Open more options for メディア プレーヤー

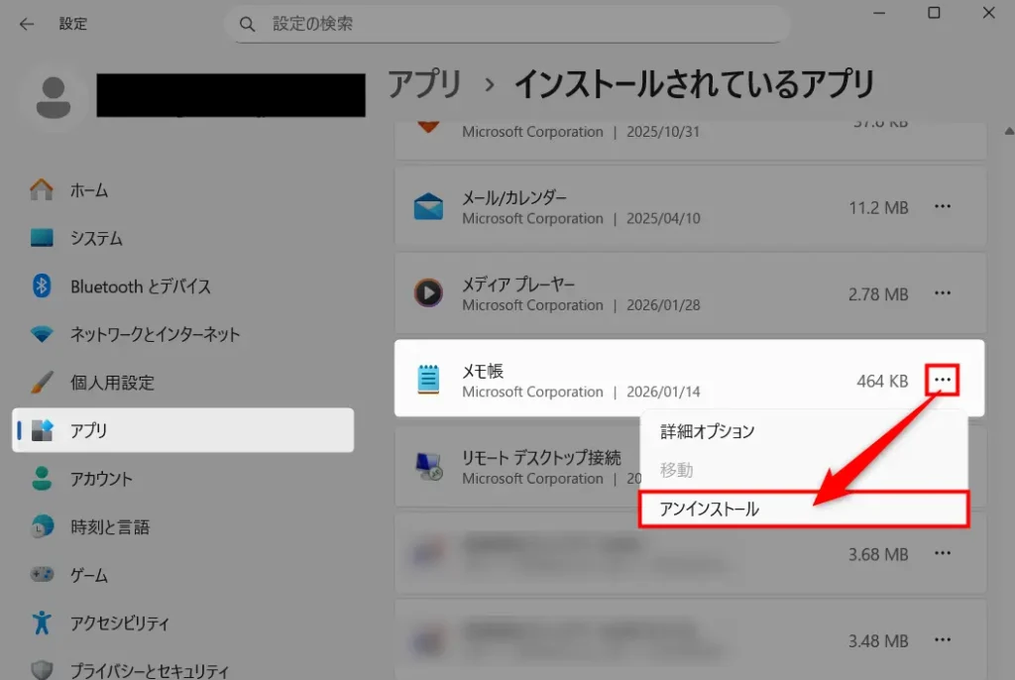click(943, 294)
